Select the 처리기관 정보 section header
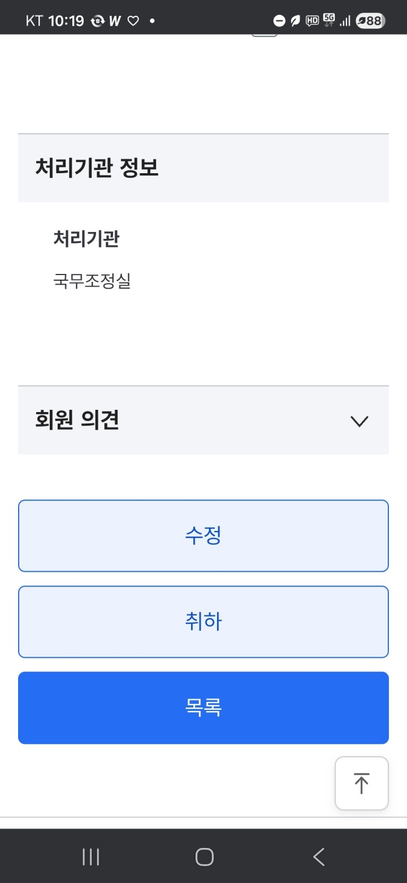Screen dimensions: 407x883 click(x=203, y=168)
